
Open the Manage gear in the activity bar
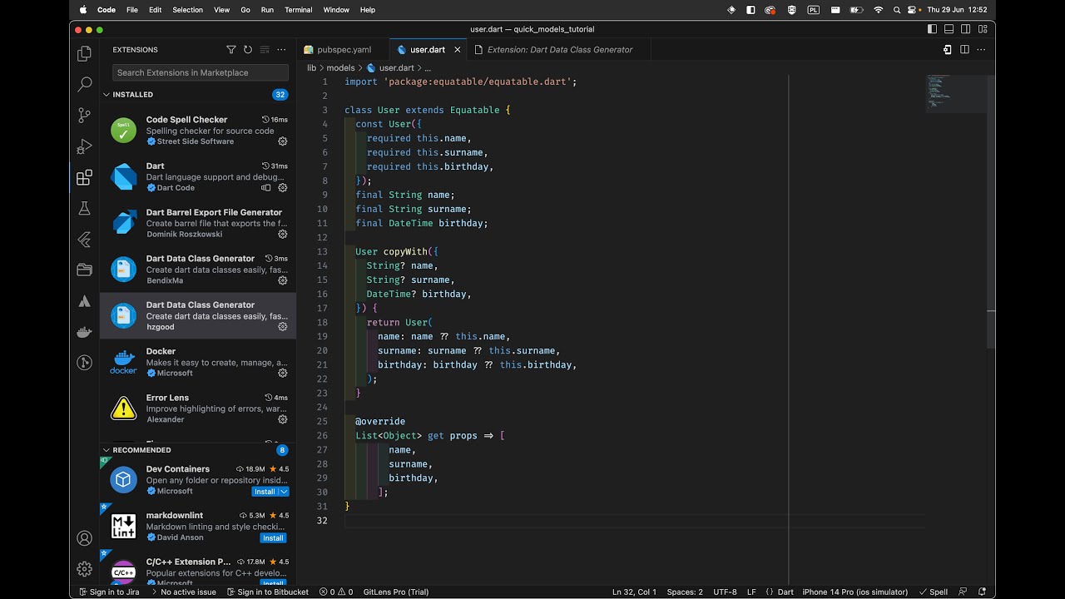(x=84, y=569)
